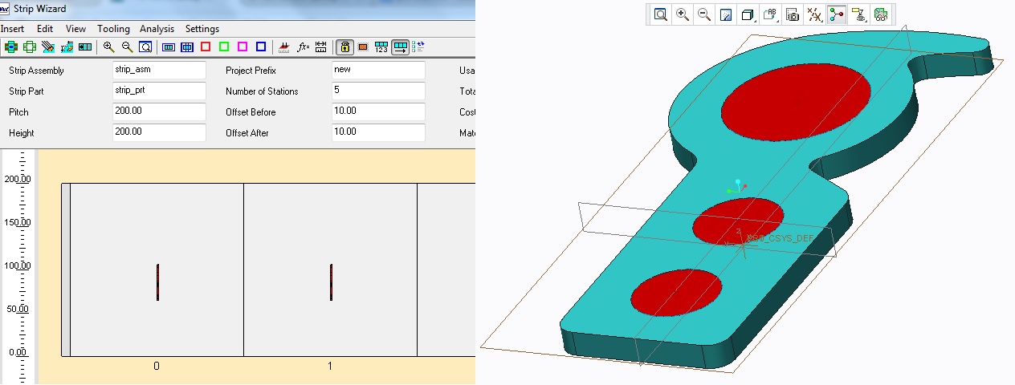Toggle the spin center icon in 3D toolbar
Viewport: 1015px width, 385px height.
coord(836,14)
